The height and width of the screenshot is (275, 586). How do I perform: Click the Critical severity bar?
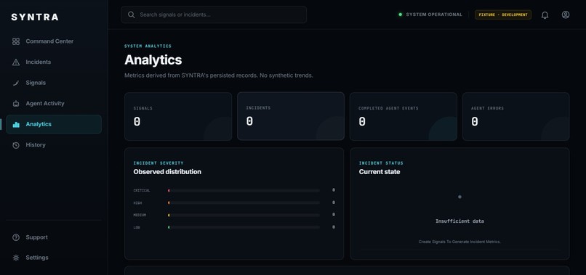click(244, 191)
